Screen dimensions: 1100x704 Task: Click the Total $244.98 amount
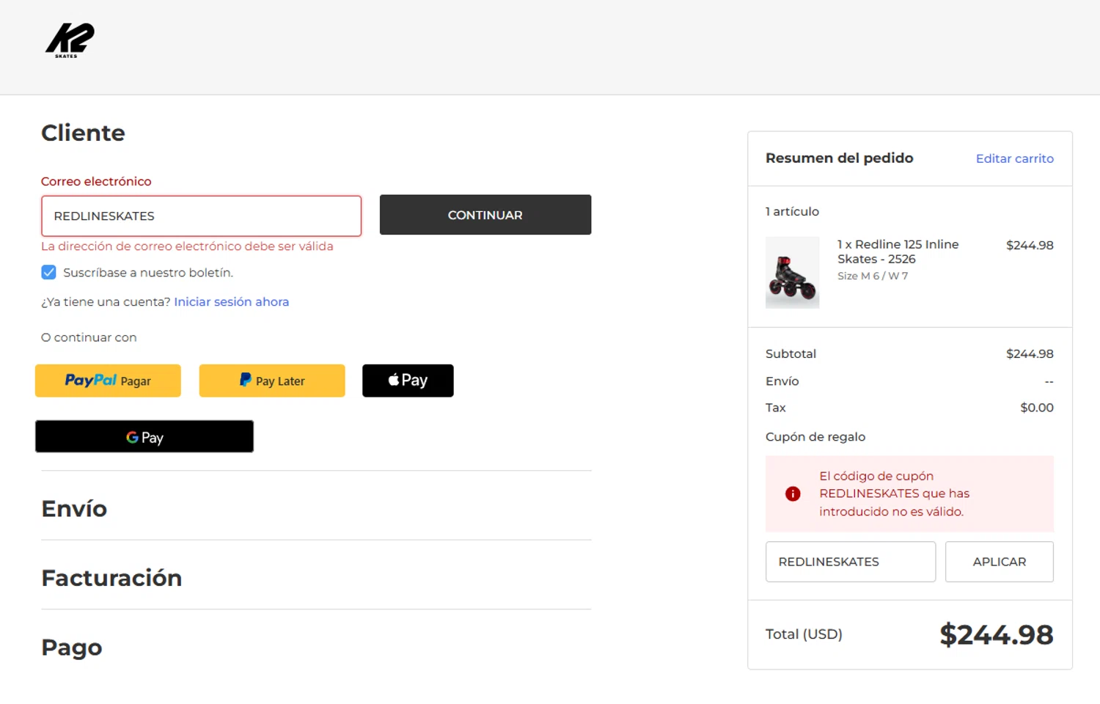pyautogui.click(x=996, y=634)
